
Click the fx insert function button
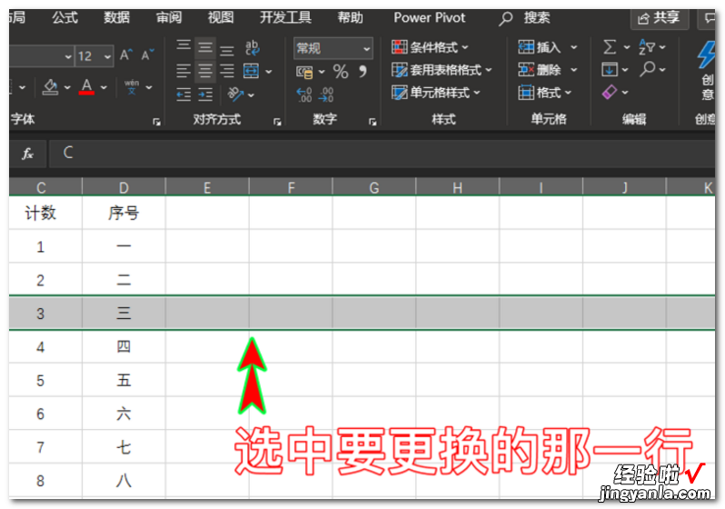pyautogui.click(x=28, y=154)
